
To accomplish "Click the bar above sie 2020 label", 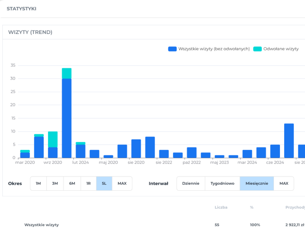I will [136, 148].
